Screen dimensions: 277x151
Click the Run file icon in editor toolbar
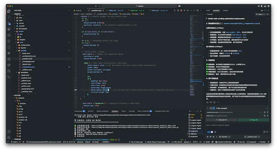tap(175, 10)
